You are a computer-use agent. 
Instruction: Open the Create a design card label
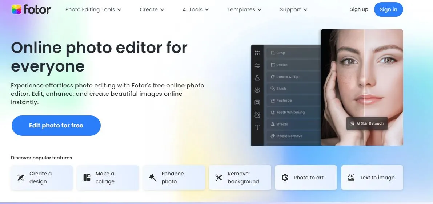pyautogui.click(x=40, y=178)
